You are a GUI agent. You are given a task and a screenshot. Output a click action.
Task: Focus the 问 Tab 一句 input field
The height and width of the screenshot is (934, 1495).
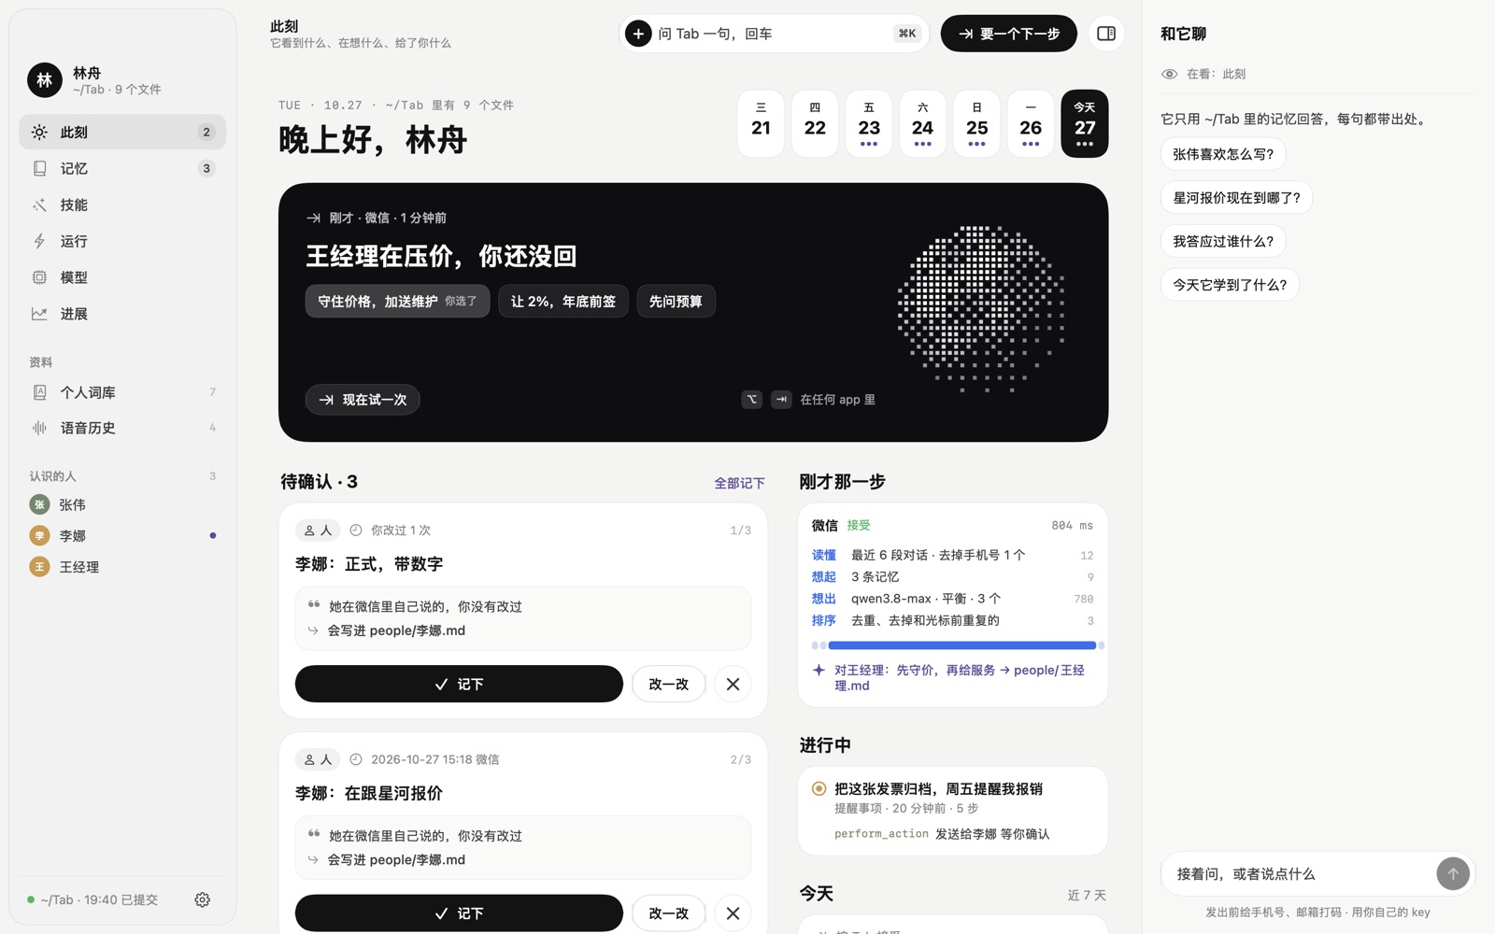point(774,34)
